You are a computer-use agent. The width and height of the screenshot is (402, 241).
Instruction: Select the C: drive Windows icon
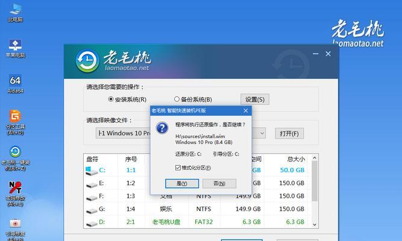pyautogui.click(x=91, y=171)
